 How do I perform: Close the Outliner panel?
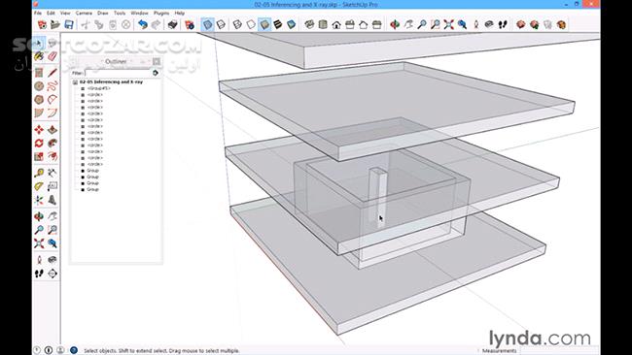(x=157, y=61)
